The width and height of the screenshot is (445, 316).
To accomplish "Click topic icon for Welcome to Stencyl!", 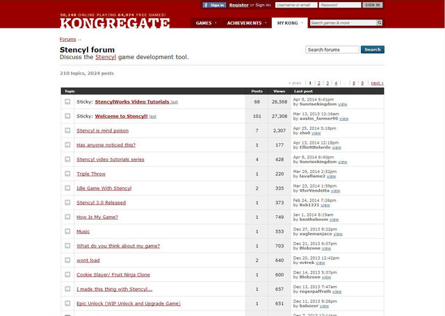I will pyautogui.click(x=67, y=116).
